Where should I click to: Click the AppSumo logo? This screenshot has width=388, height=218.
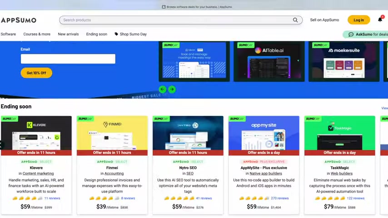tap(19, 20)
